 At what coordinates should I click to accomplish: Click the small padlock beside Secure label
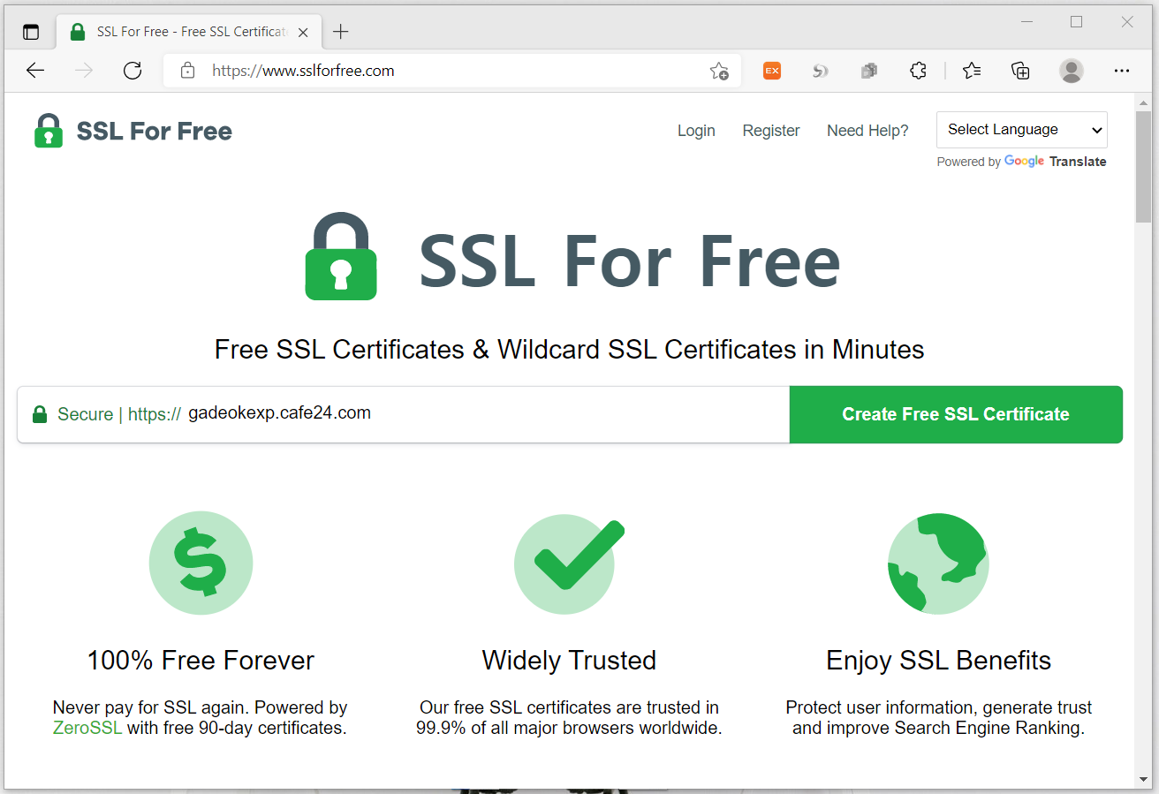40,414
